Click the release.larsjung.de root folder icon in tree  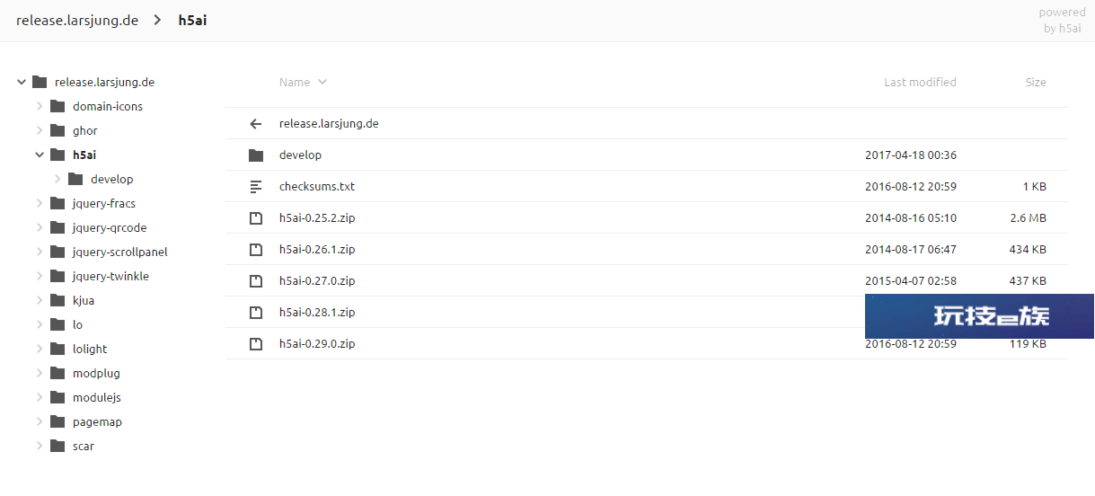[x=40, y=82]
